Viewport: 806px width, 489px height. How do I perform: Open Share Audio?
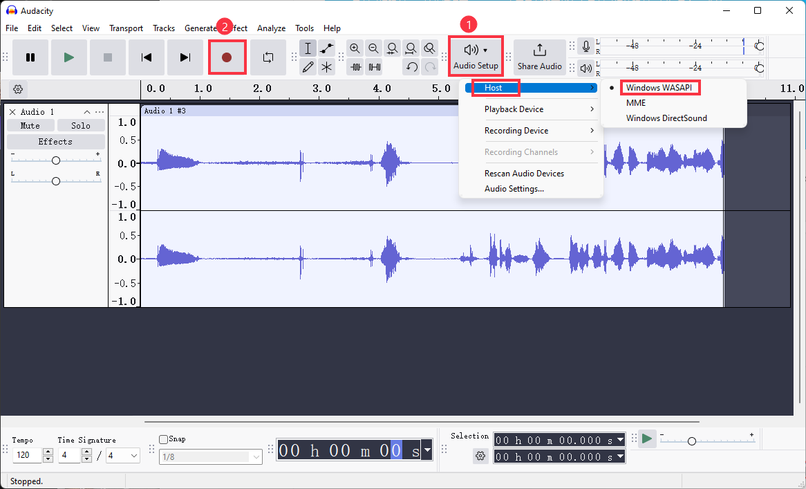[540, 57]
